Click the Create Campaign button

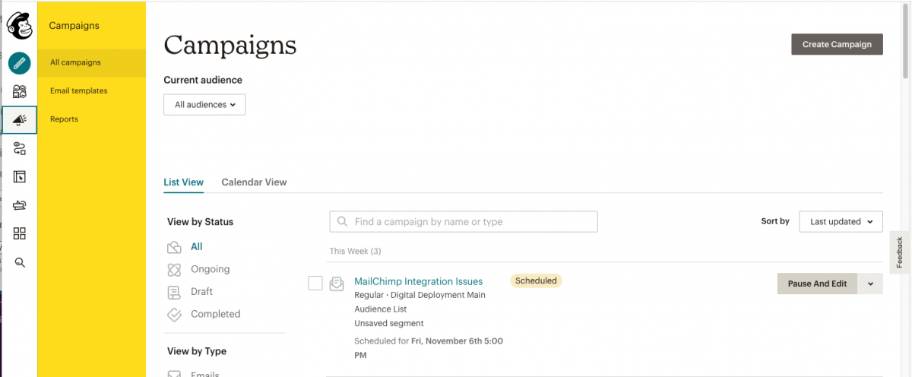(837, 44)
